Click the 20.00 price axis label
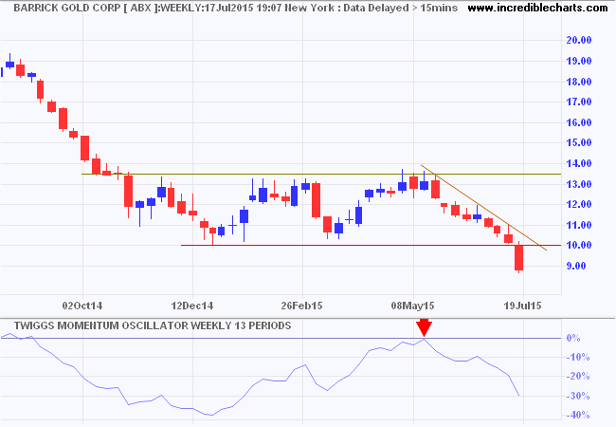The height and width of the screenshot is (427, 616). click(579, 40)
